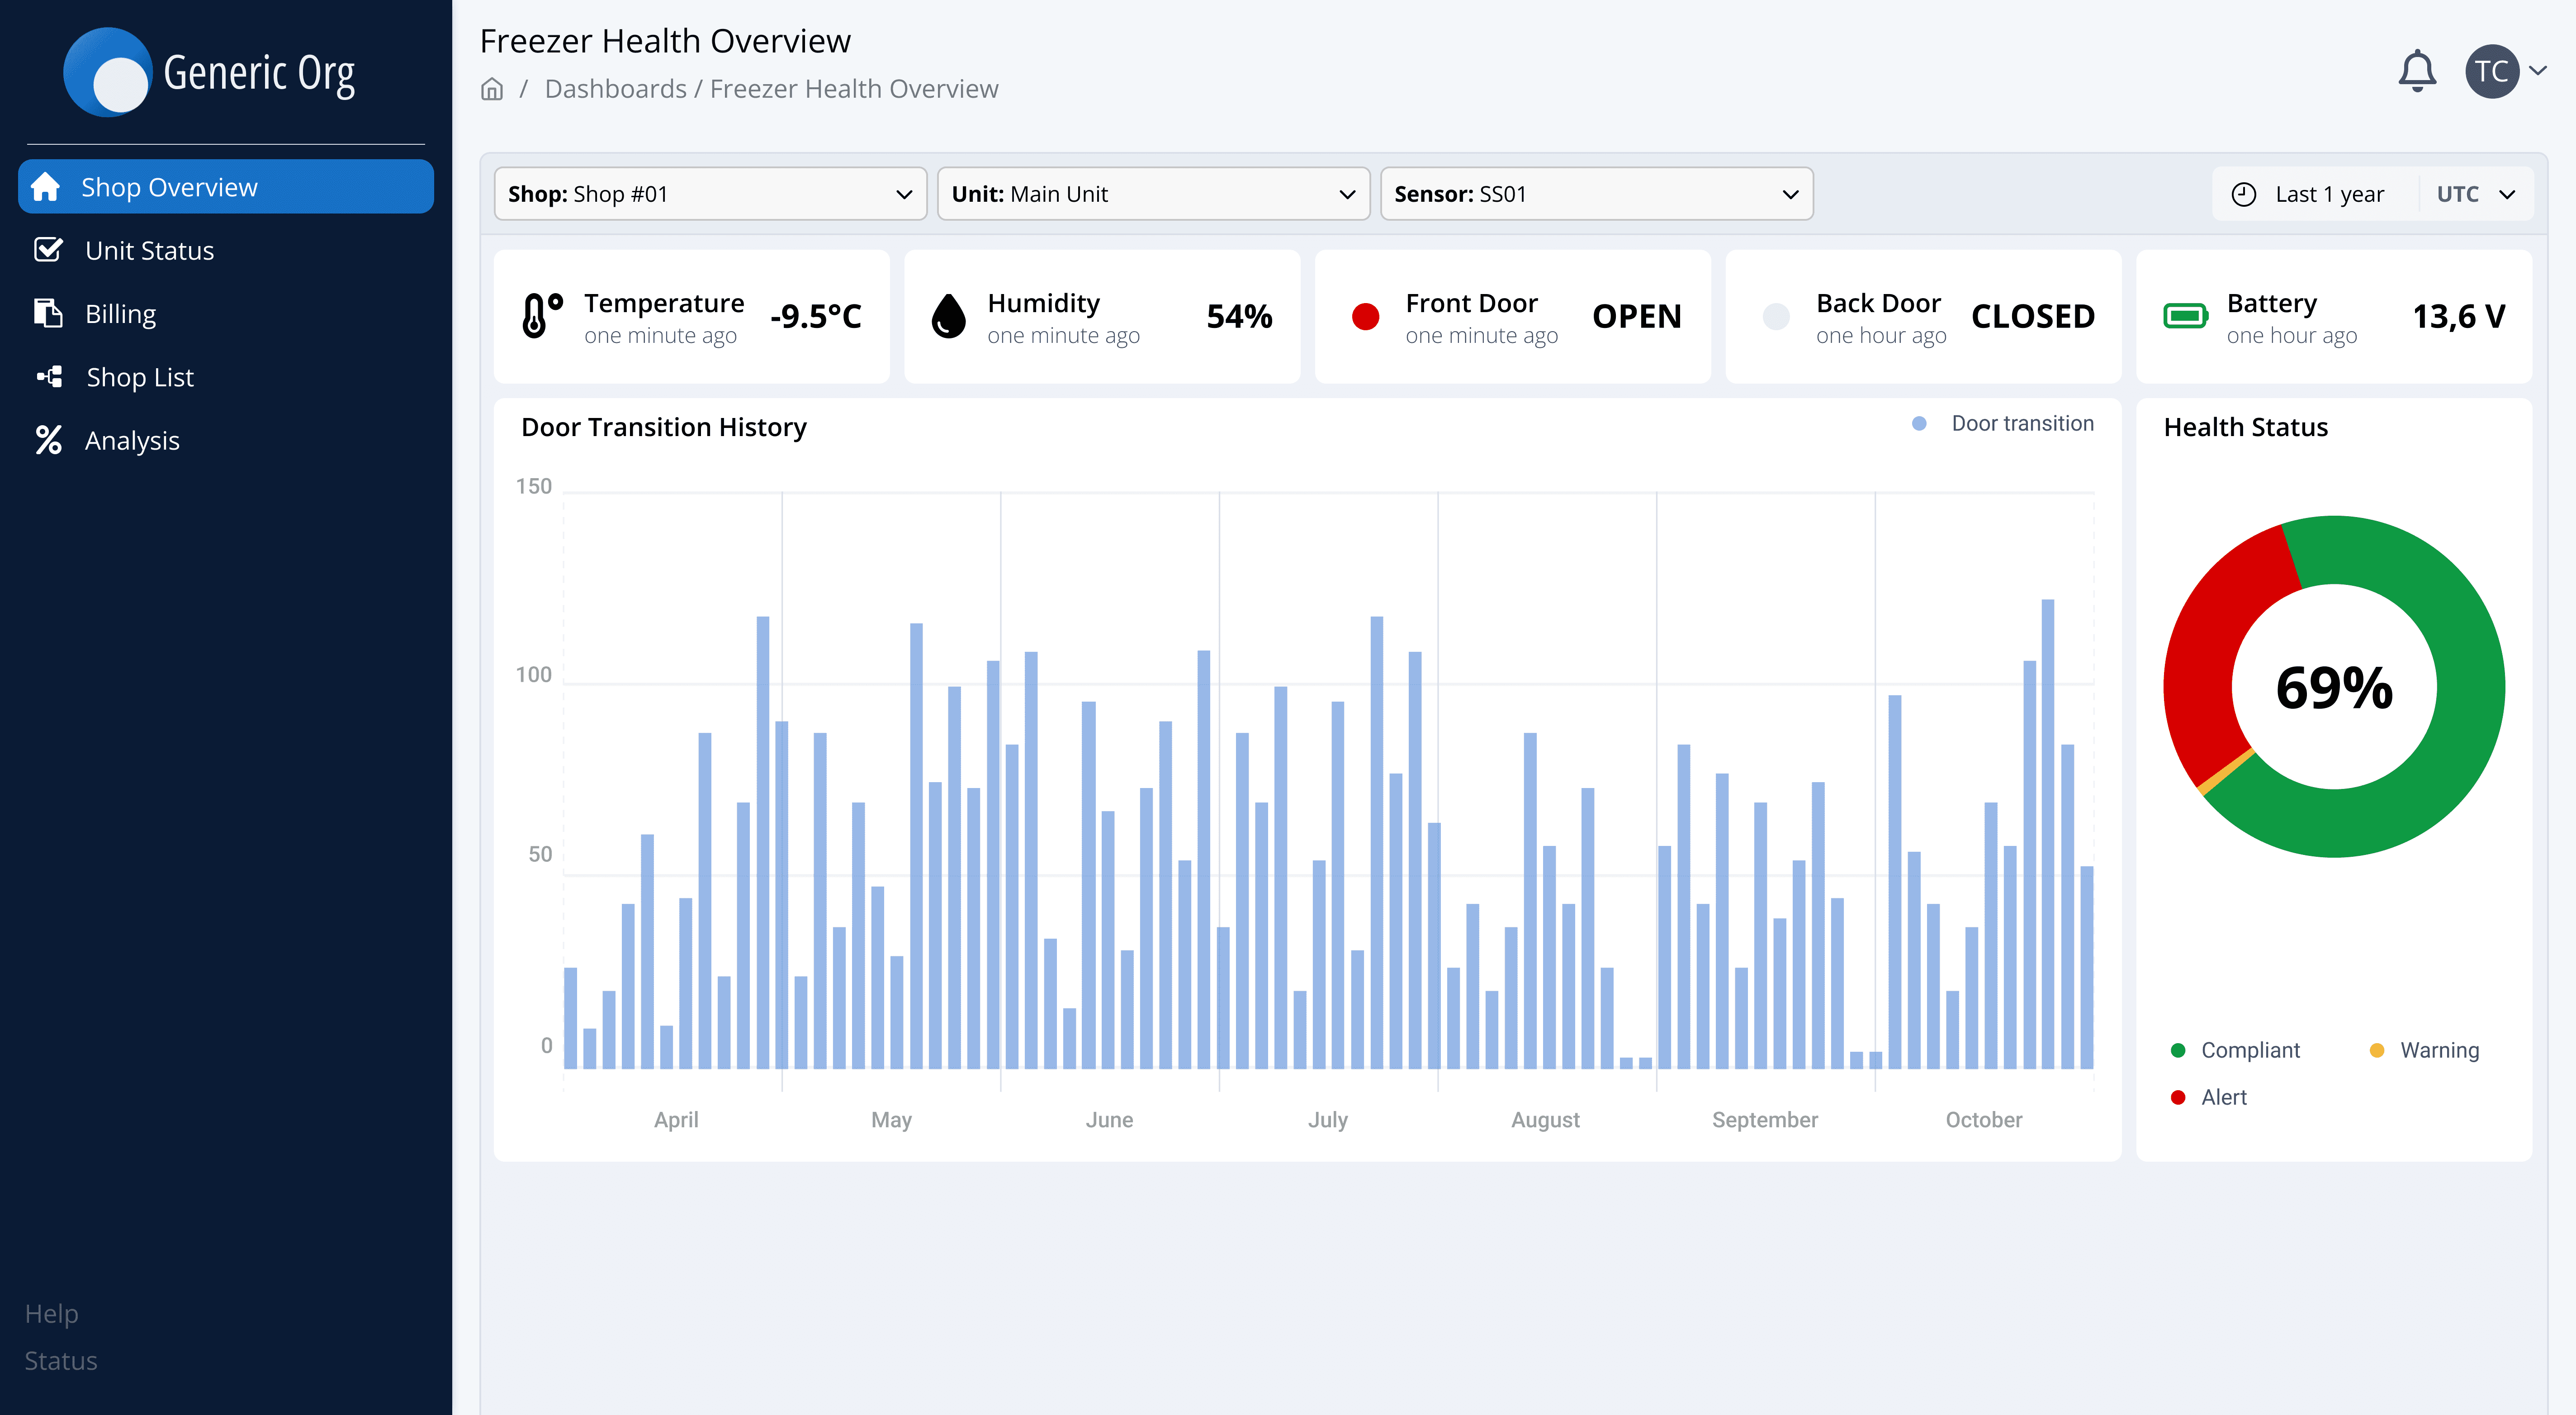Viewport: 2576px width, 1415px height.
Task: Expand the user menu chevron beside TC
Action: (2538, 71)
